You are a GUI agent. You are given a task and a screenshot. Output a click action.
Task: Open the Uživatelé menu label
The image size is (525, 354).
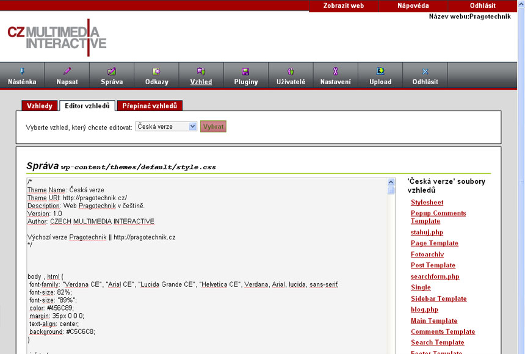[x=291, y=82]
